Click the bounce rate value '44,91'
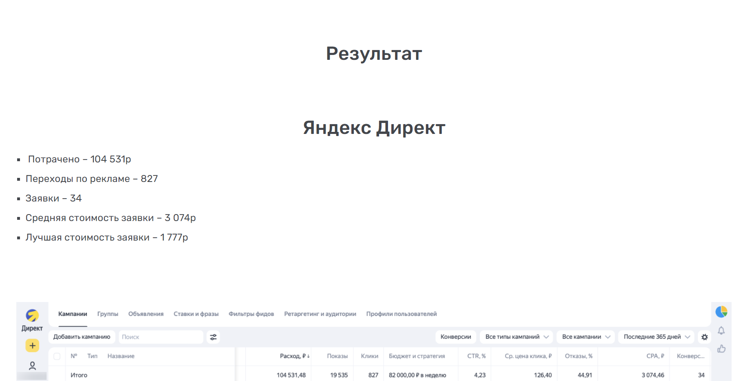 (585, 375)
